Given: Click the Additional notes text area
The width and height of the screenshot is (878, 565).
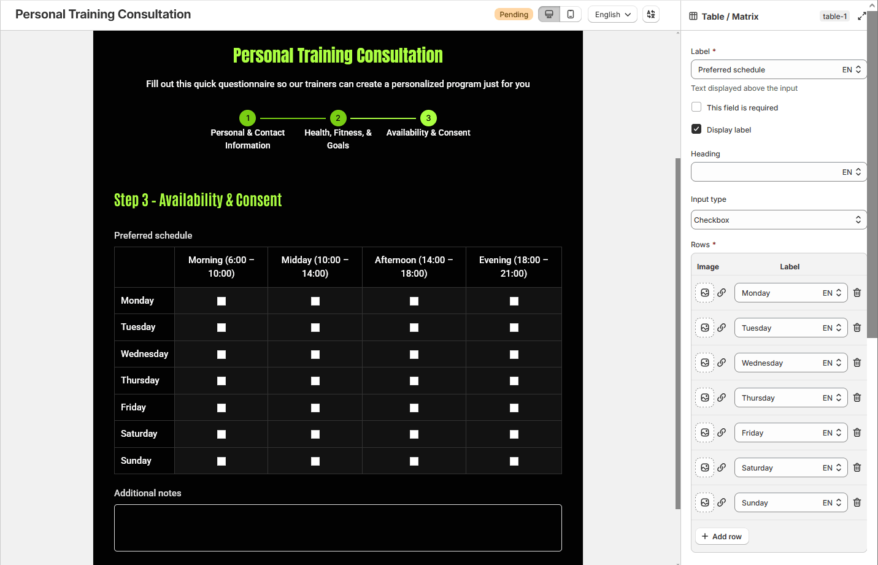Looking at the screenshot, I should click(x=338, y=528).
